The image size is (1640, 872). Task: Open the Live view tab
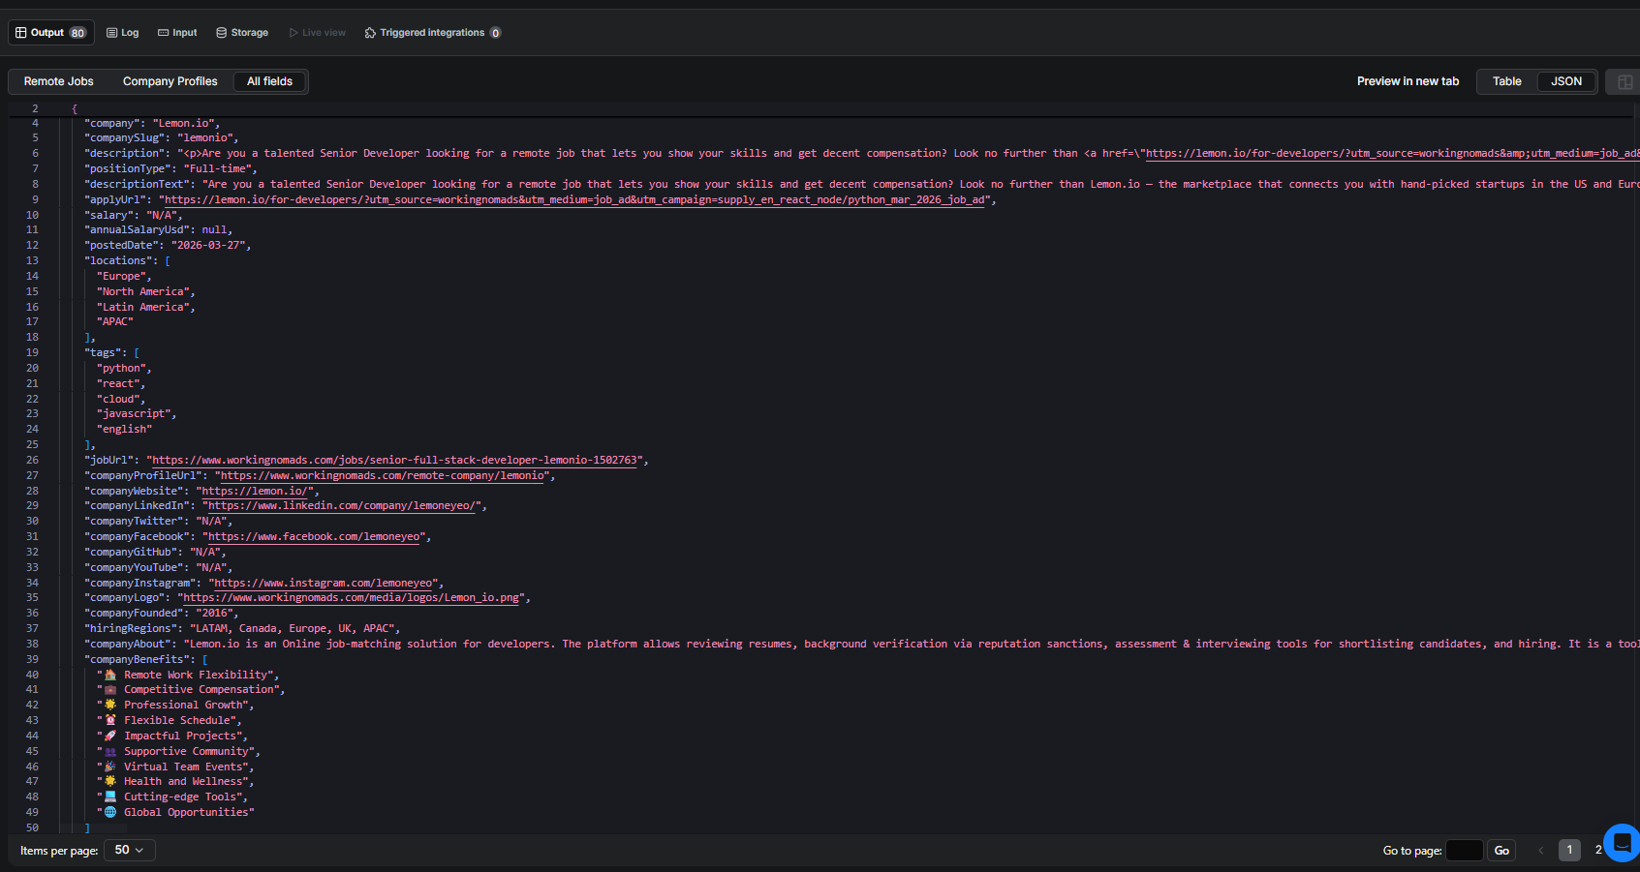pos(317,33)
